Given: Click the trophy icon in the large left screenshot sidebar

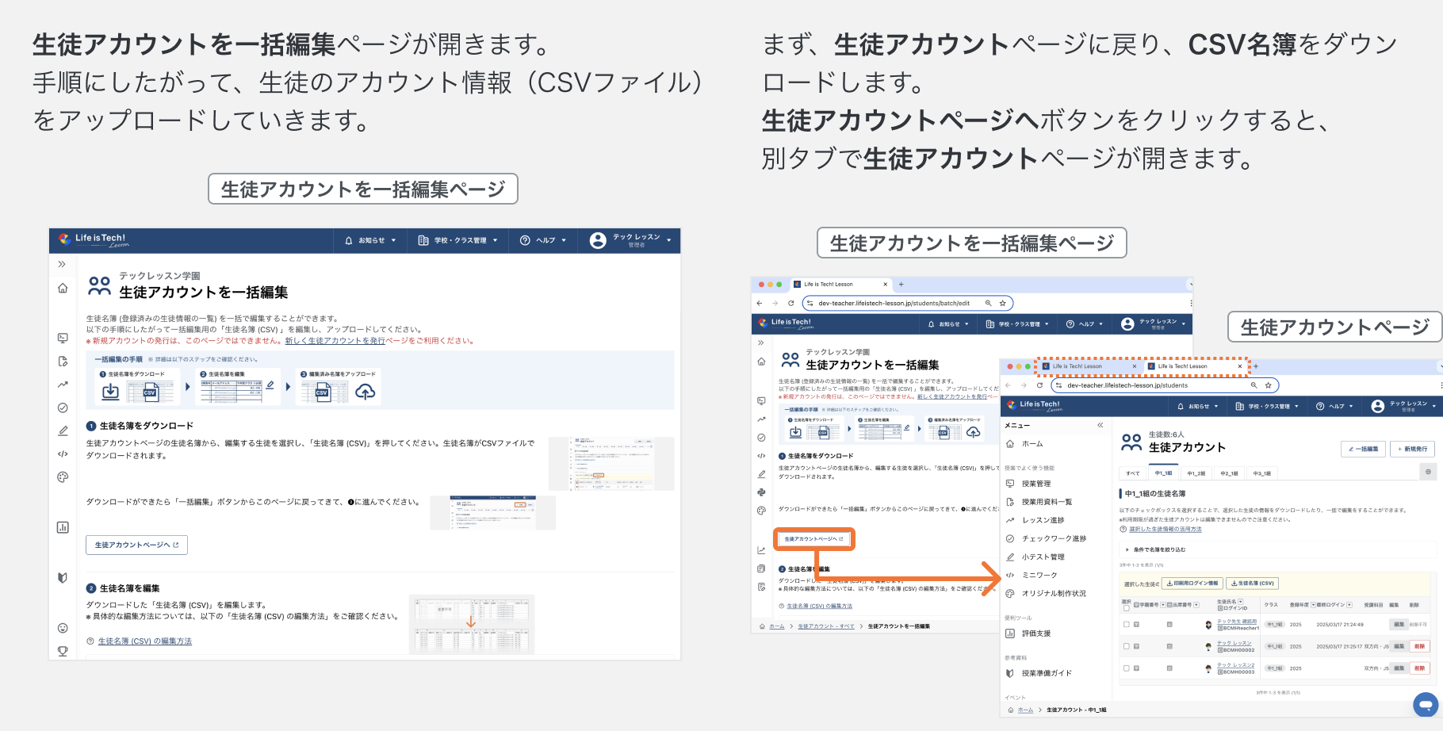Looking at the screenshot, I should tap(63, 651).
